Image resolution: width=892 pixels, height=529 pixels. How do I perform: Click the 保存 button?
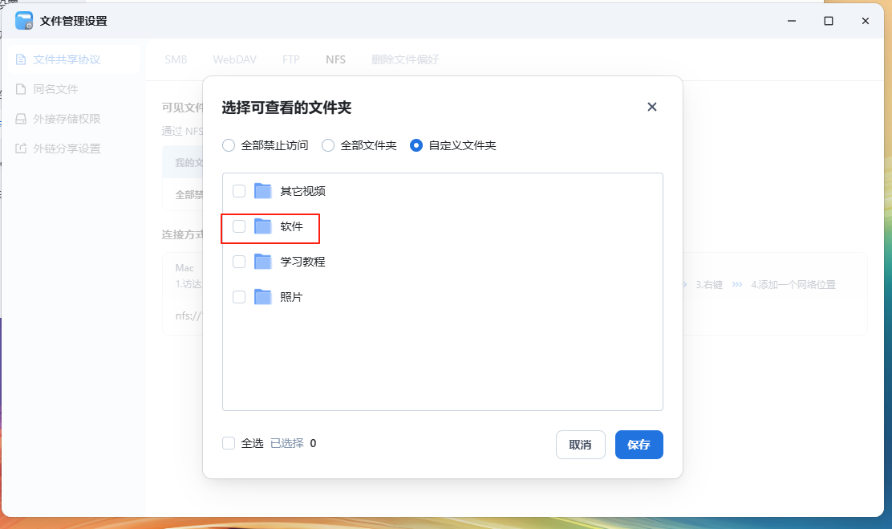[639, 445]
